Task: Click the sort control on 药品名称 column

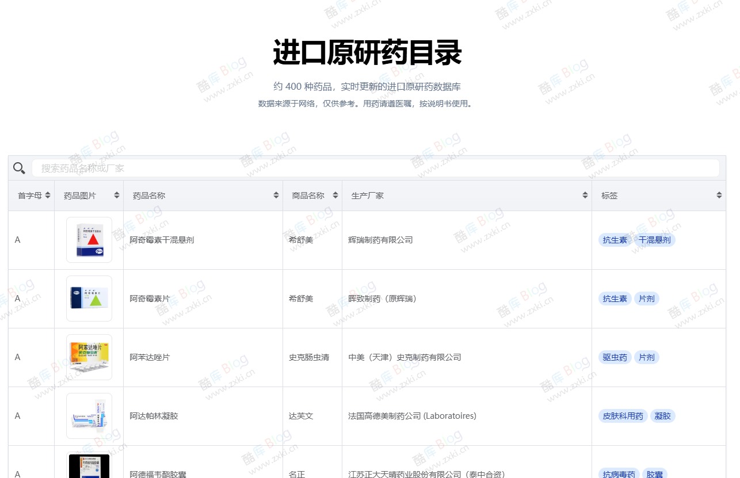Action: tap(275, 195)
